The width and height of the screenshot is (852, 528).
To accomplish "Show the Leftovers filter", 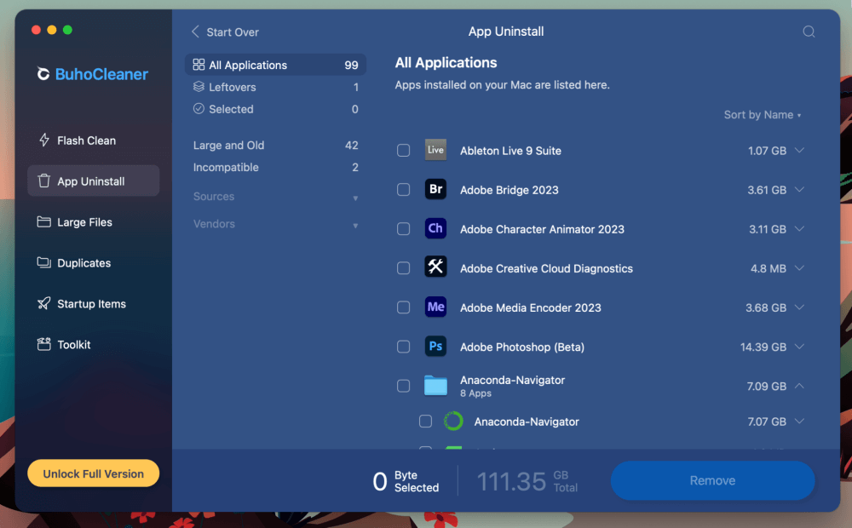I will [x=275, y=87].
